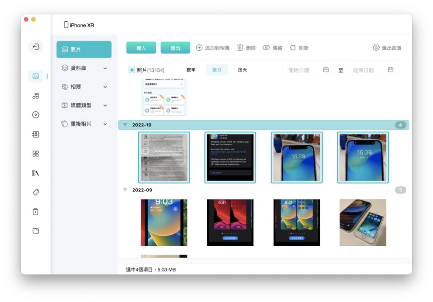433x302 pixels.
Task: Open 匯出設置 gear icon
Action: (376, 48)
